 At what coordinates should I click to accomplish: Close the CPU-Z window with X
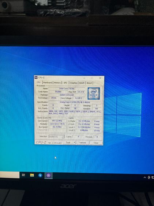pos(100,78)
